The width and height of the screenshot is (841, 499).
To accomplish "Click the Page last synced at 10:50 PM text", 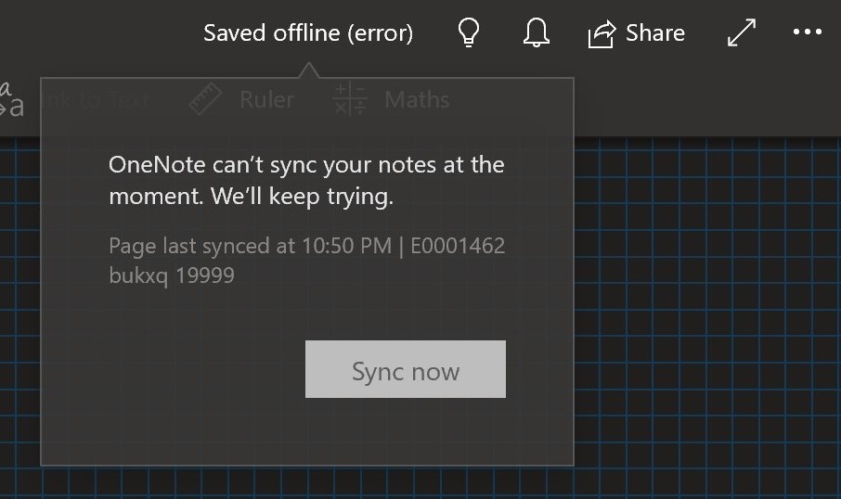I will (x=251, y=246).
